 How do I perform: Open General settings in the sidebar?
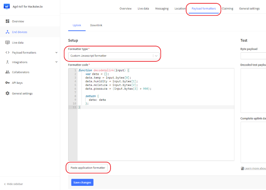click(x=22, y=93)
